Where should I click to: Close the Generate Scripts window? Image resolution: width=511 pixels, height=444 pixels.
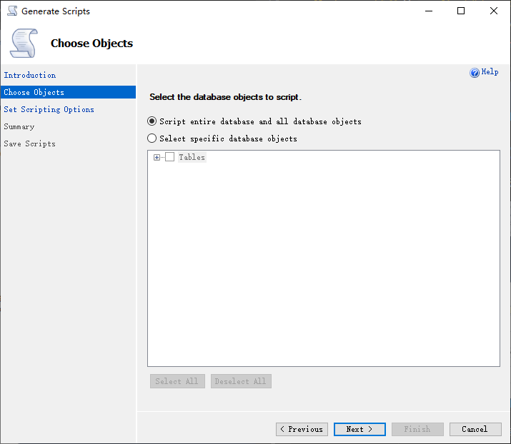(x=494, y=11)
